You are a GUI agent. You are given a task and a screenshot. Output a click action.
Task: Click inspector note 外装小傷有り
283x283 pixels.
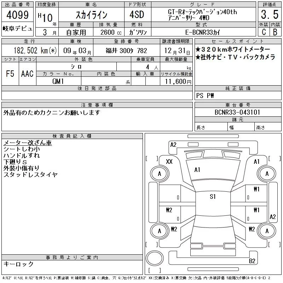(21, 168)
